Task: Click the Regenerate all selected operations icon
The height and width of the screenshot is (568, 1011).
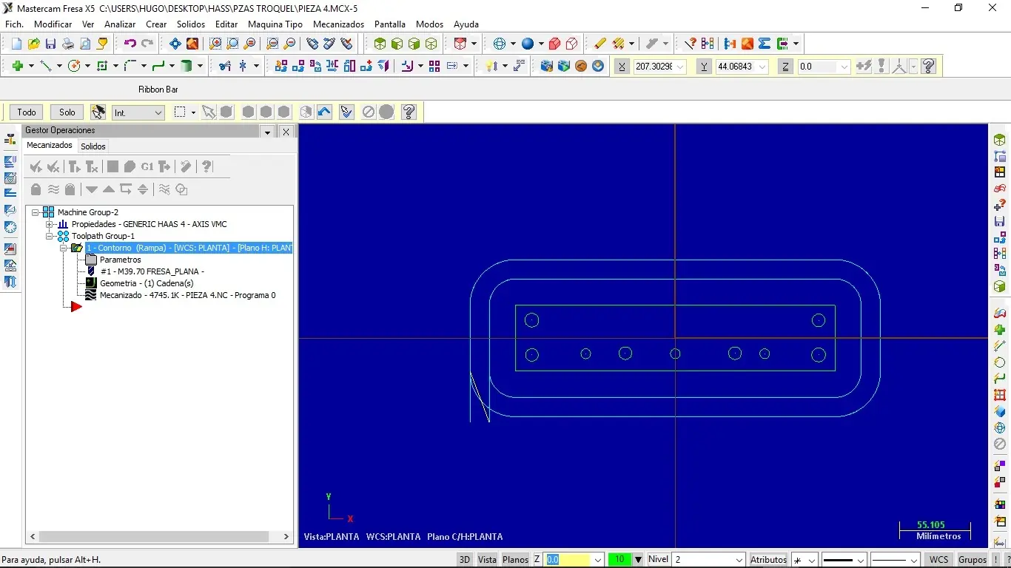Action: click(x=74, y=167)
